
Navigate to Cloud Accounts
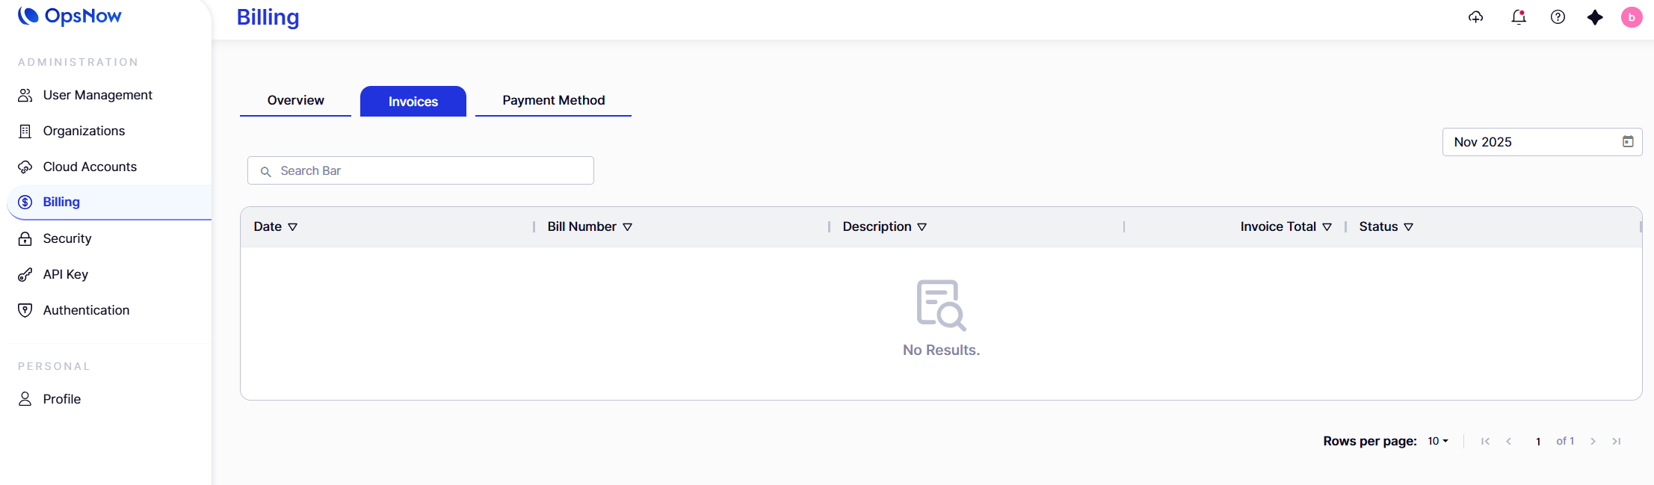[90, 167]
